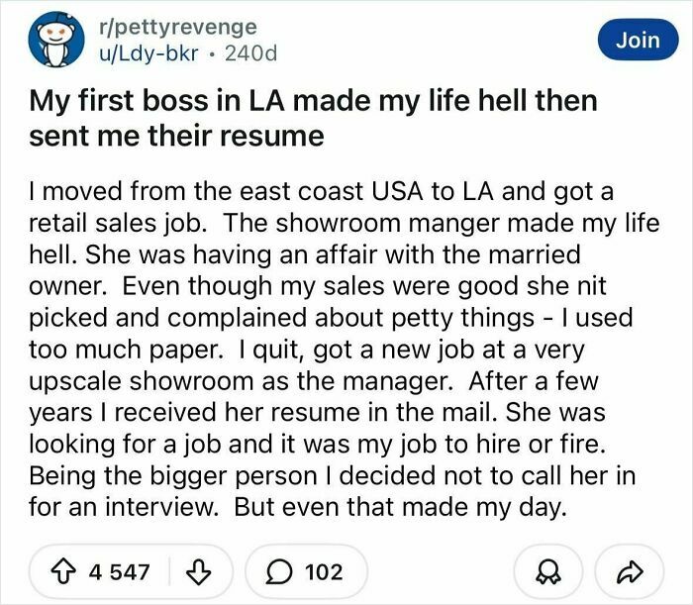The image size is (693, 605).
Task: Click the comment speech bubble icon
Action: click(279, 571)
